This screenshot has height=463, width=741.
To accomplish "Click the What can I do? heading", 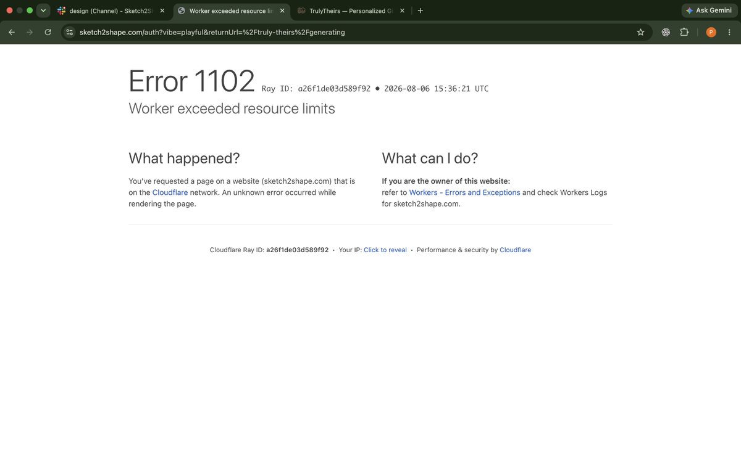I will [430, 158].
